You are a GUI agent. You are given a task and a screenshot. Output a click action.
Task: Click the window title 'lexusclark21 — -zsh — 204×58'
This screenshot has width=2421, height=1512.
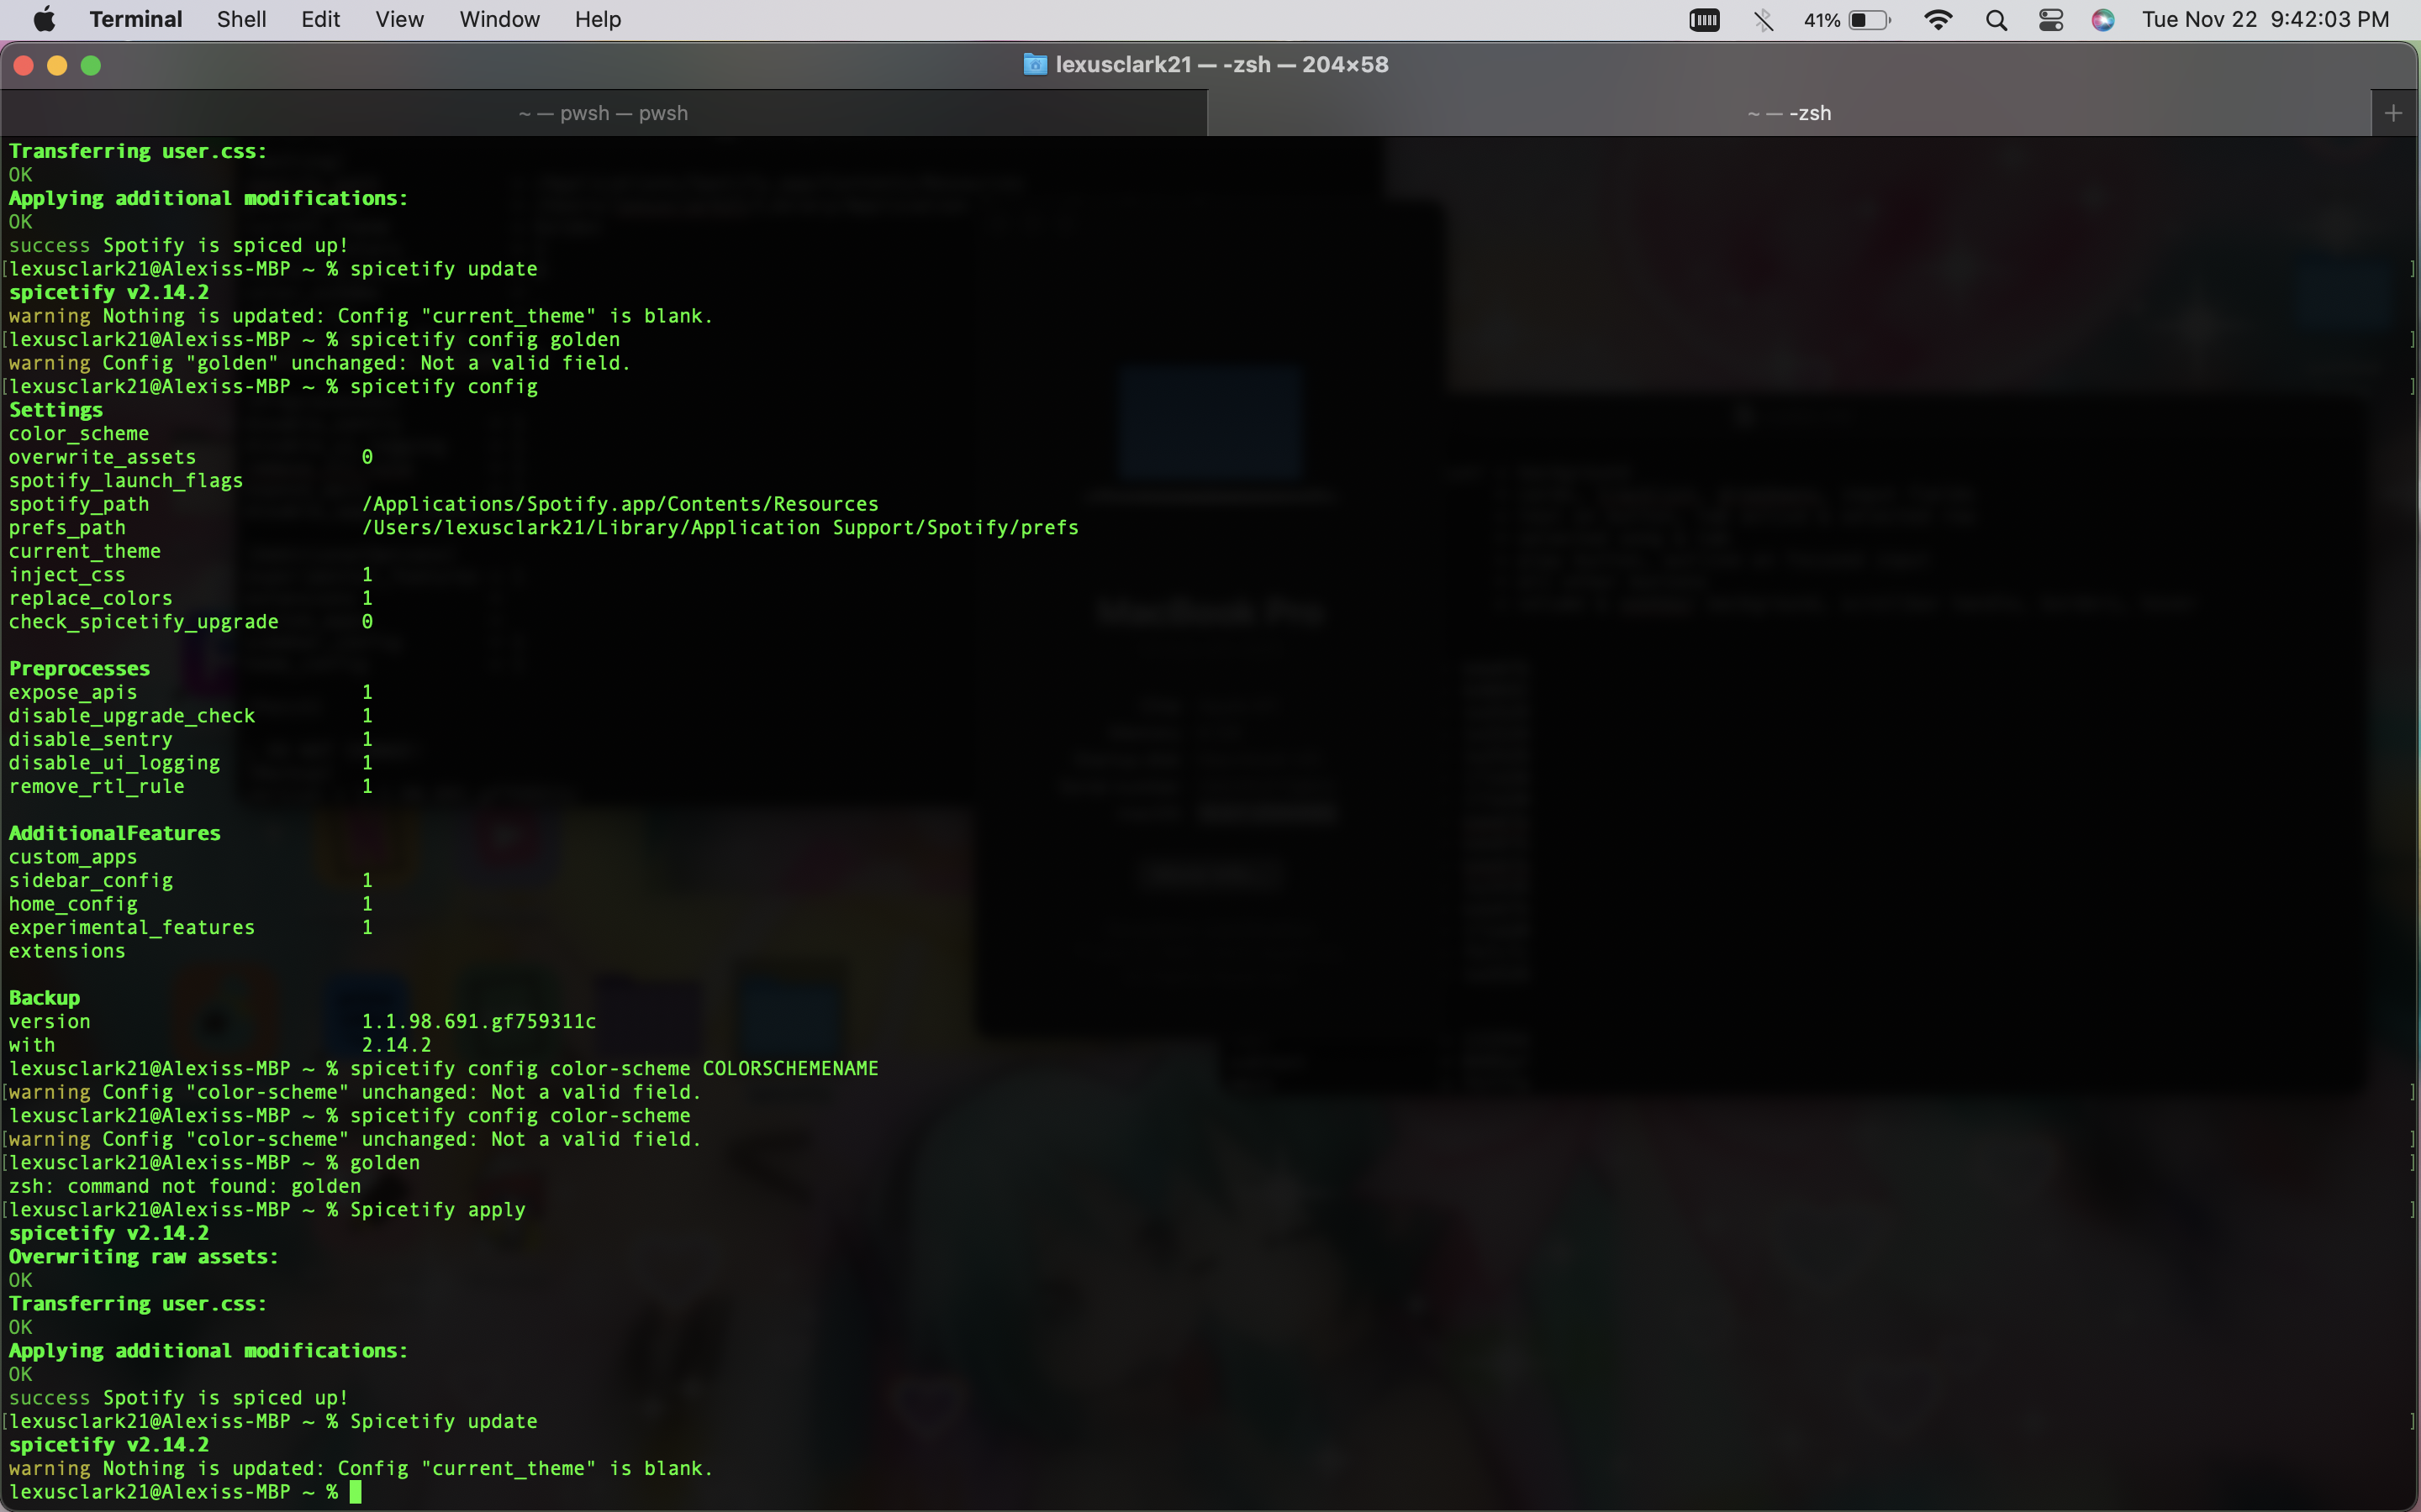[1221, 65]
